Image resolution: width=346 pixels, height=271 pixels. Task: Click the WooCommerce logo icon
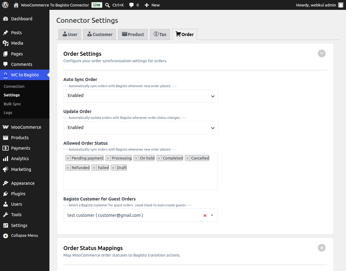[x=6, y=127]
